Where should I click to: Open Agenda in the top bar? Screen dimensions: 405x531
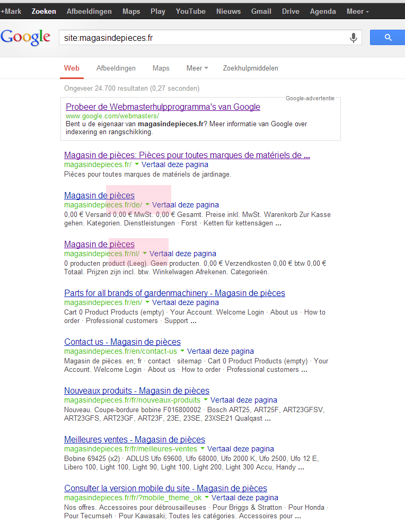[323, 11]
